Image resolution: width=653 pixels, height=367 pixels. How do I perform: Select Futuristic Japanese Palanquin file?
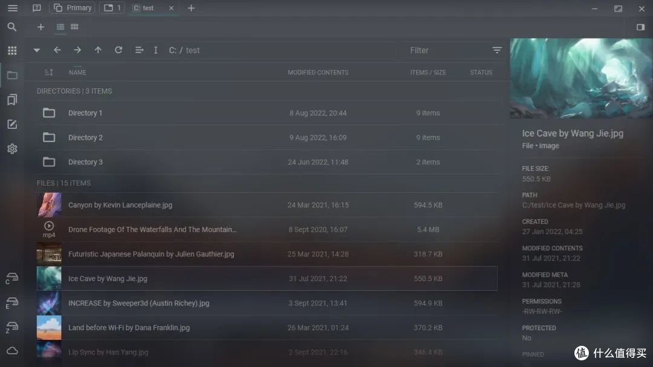pyautogui.click(x=267, y=254)
